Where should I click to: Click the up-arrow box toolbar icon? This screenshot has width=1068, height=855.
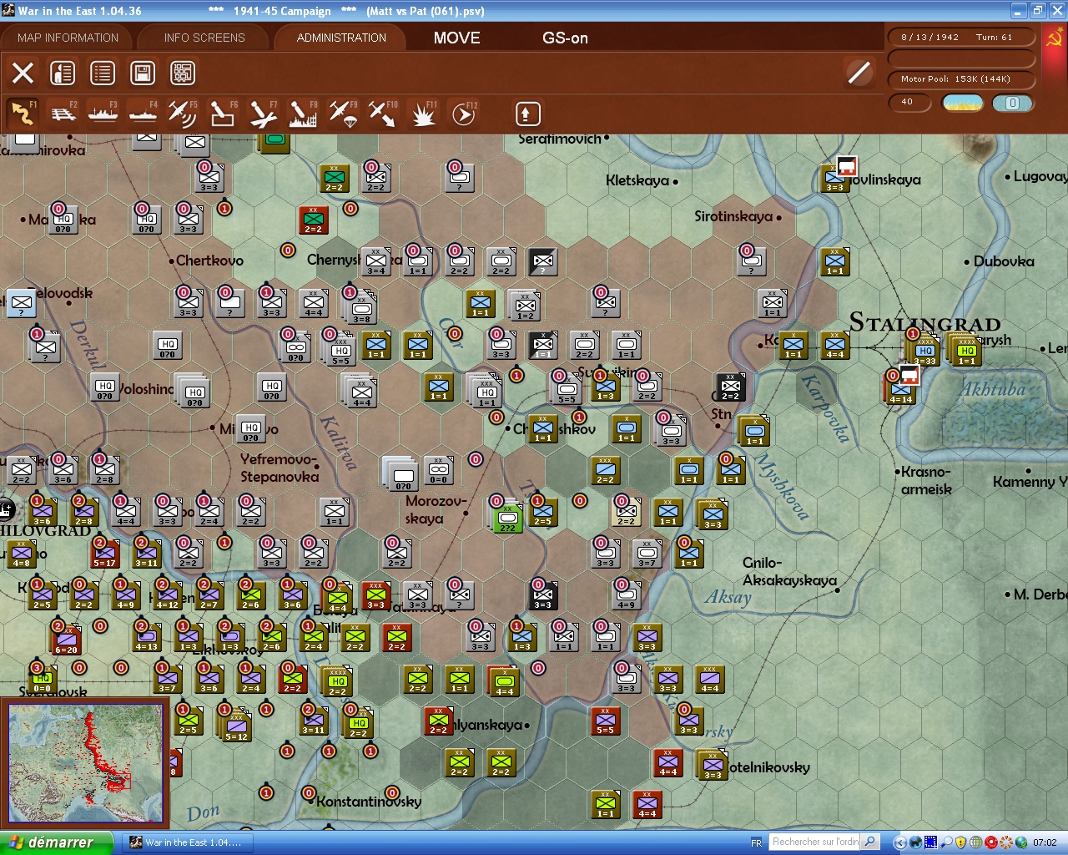(527, 114)
